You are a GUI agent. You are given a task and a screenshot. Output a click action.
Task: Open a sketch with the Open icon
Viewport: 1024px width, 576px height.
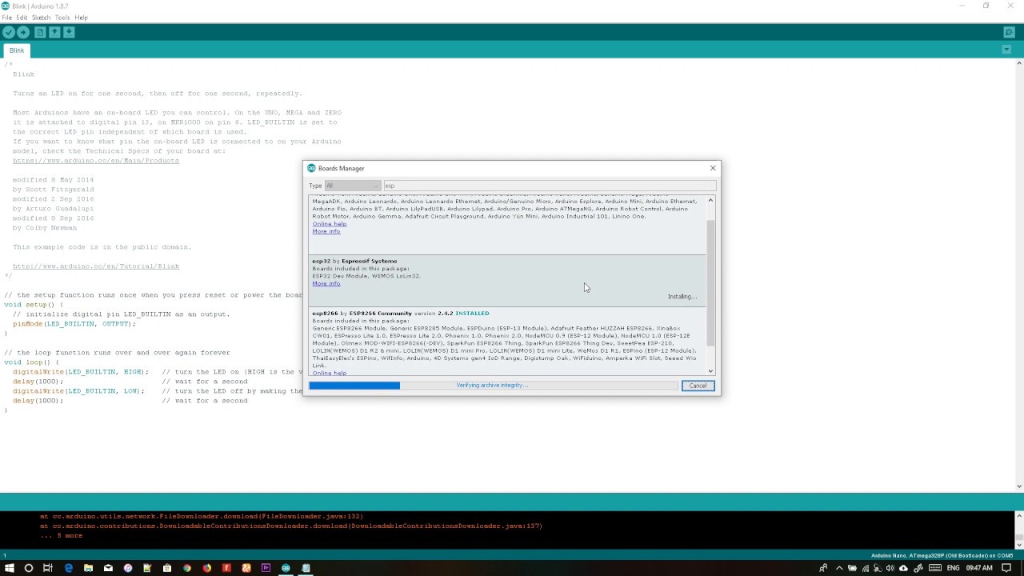(x=54, y=32)
